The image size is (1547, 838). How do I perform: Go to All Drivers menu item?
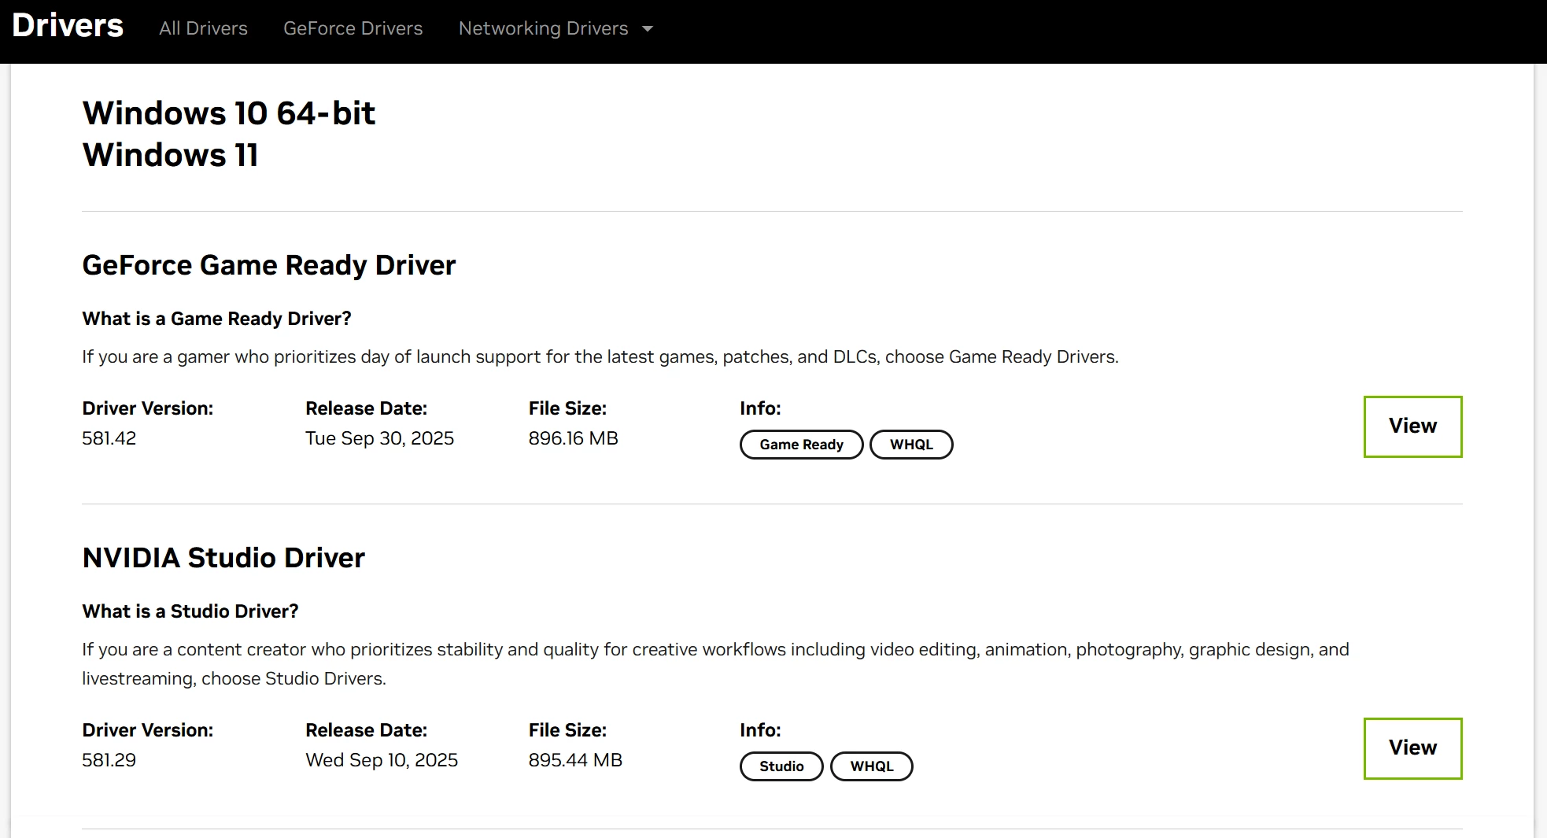(203, 28)
